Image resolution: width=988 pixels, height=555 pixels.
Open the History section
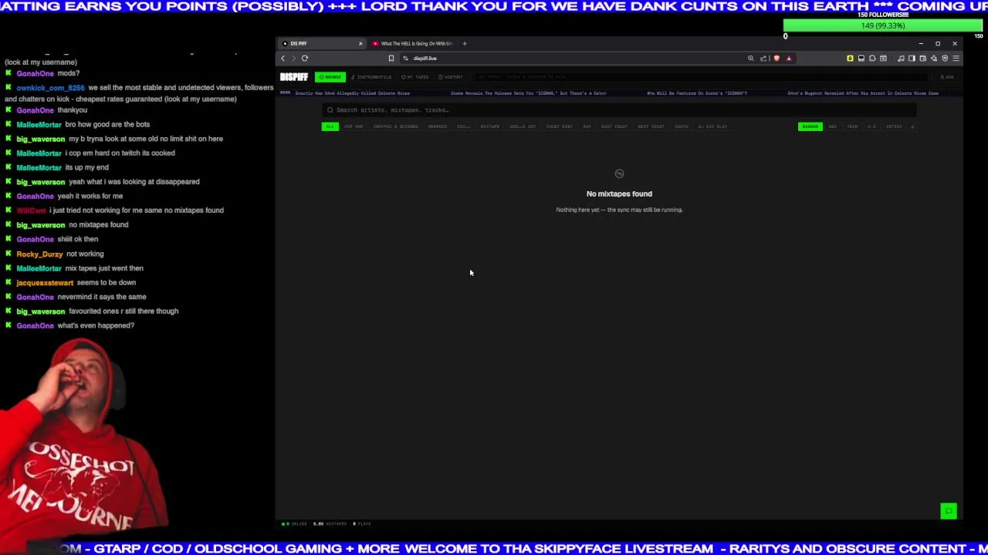(x=451, y=77)
